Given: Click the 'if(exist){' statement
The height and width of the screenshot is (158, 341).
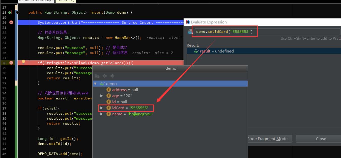Looking at the screenshot, I should [49, 108].
